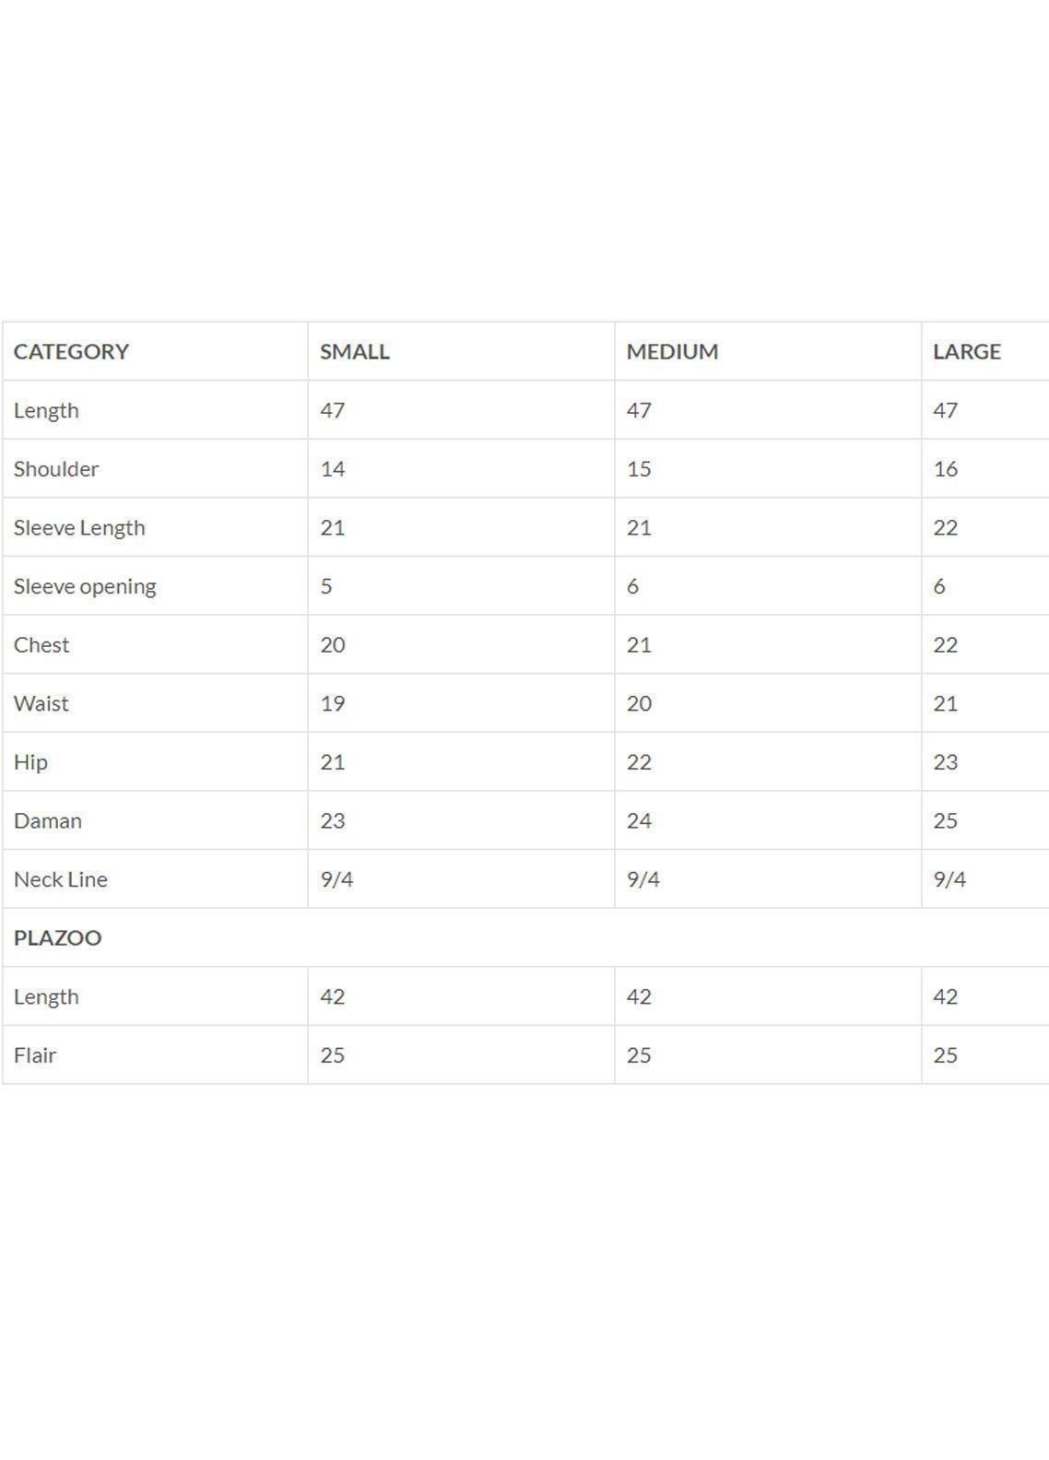This screenshot has width=1049, height=1460.
Task: Click the Medium Neck Line value 9/4
Action: (643, 879)
